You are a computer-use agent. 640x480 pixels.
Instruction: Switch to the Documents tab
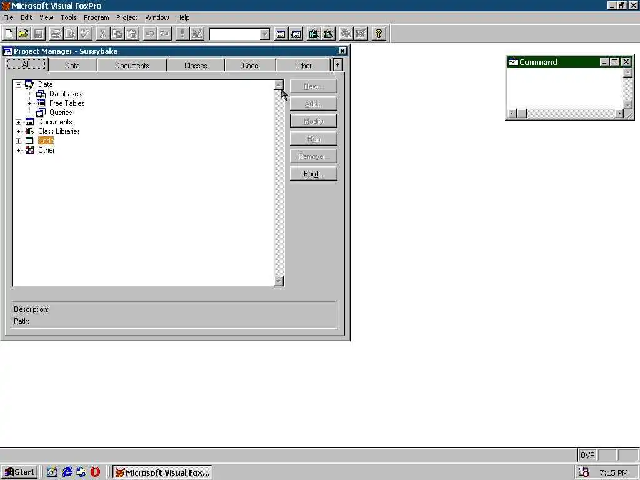tap(132, 65)
